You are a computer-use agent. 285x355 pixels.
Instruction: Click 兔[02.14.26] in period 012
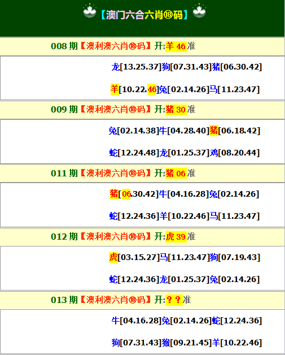(235, 279)
